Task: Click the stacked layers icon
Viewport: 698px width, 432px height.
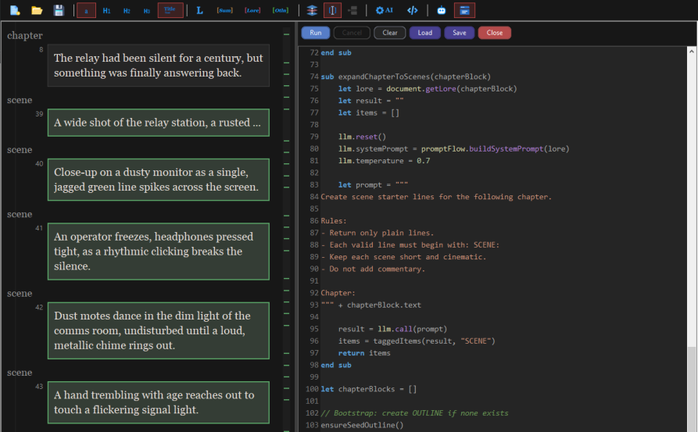Action: click(x=312, y=10)
